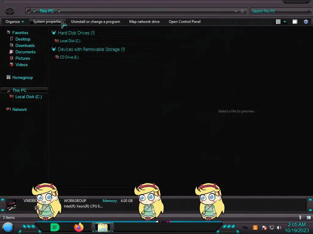Click the Homegroup icon in sidebar

[x=8, y=77]
